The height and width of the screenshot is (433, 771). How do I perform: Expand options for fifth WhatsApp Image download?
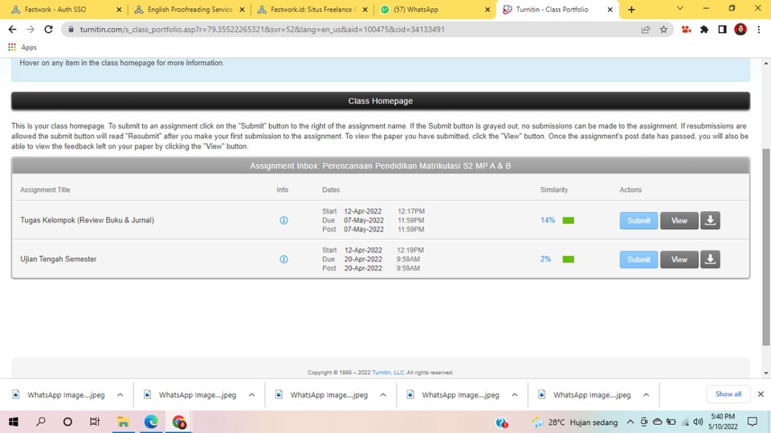pyautogui.click(x=646, y=394)
